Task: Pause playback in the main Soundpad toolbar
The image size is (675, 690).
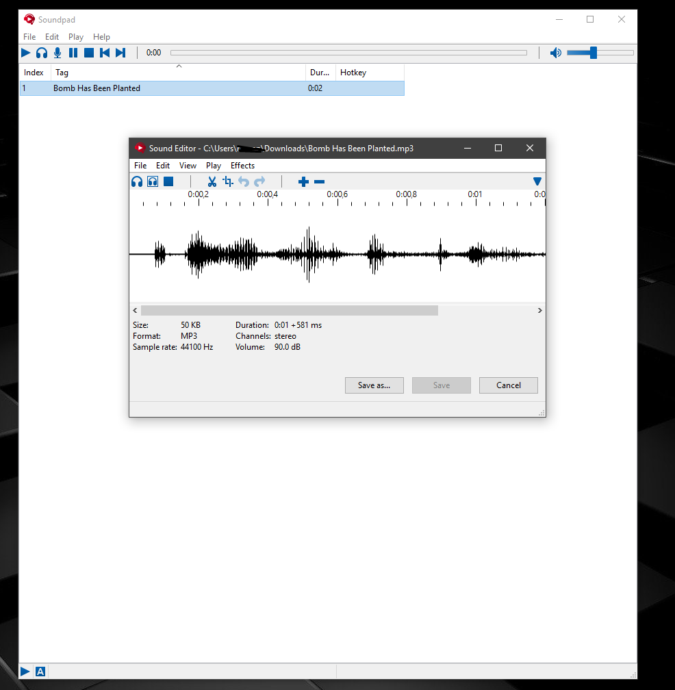Action: [x=73, y=53]
